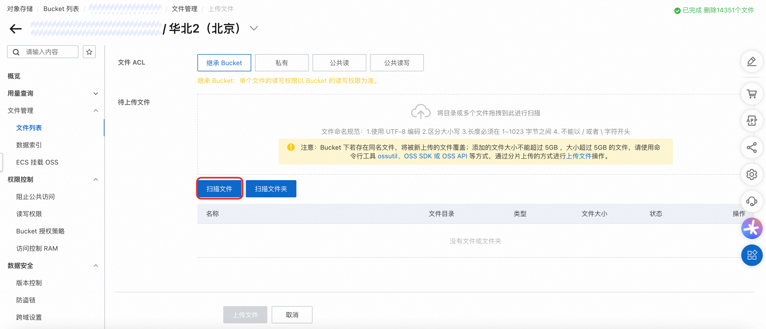Open 版本控制 in the sidebar
This screenshot has height=329, width=766.
point(29,283)
